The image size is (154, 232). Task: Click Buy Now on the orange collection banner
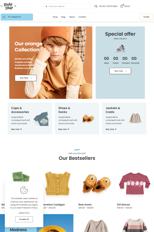pyautogui.click(x=26, y=78)
